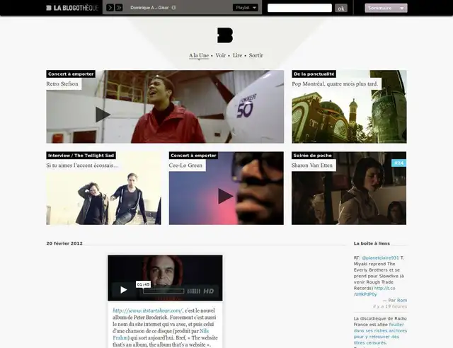Toggle HD in the embedded video player
The width and height of the screenshot is (453, 348).
click(x=209, y=291)
